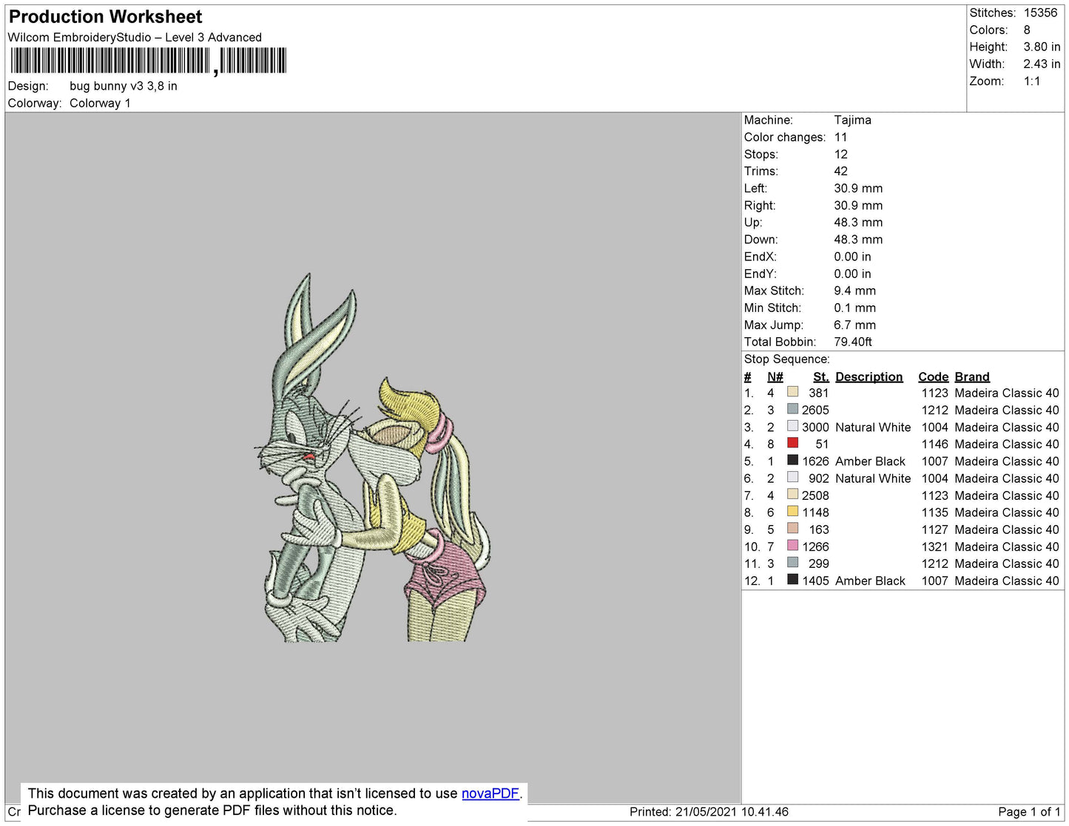Click the barcode under the software name
The width and height of the screenshot is (1069, 826).
coord(148,61)
